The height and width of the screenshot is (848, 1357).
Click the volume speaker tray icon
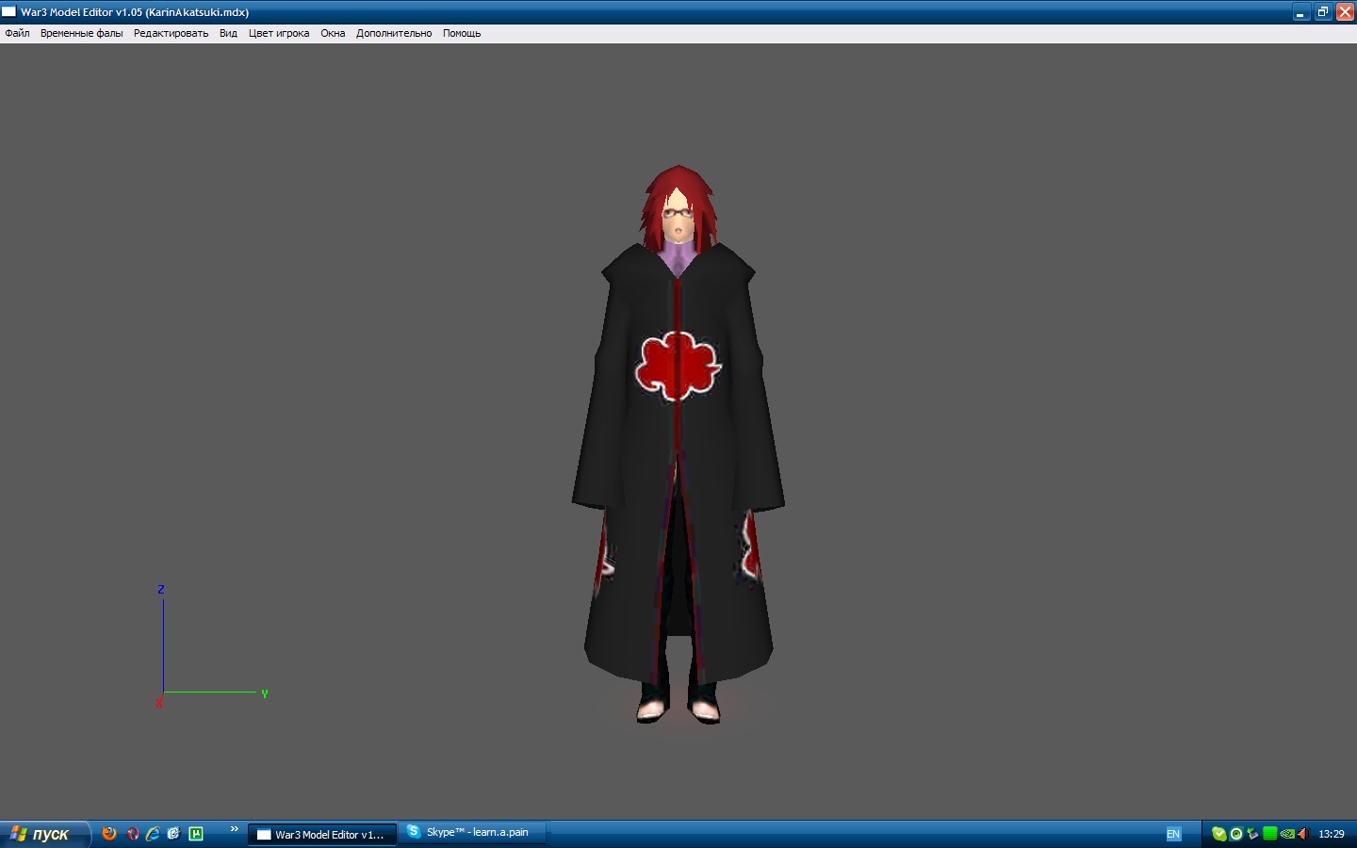point(1303,834)
